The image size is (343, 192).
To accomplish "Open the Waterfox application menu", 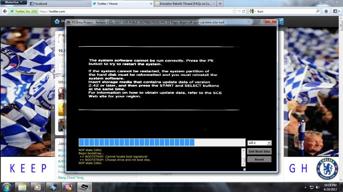I will pyautogui.click(x=14, y=2).
